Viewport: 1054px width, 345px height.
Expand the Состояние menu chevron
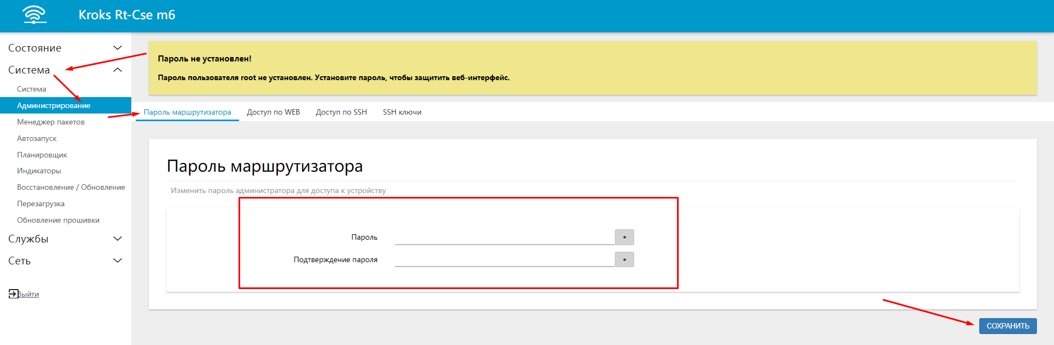(117, 48)
